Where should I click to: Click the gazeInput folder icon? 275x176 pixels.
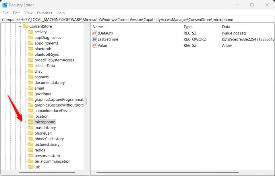point(31,94)
